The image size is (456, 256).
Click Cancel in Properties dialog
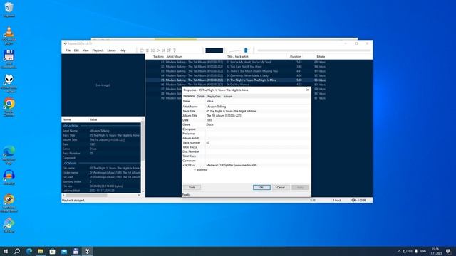pos(281,188)
